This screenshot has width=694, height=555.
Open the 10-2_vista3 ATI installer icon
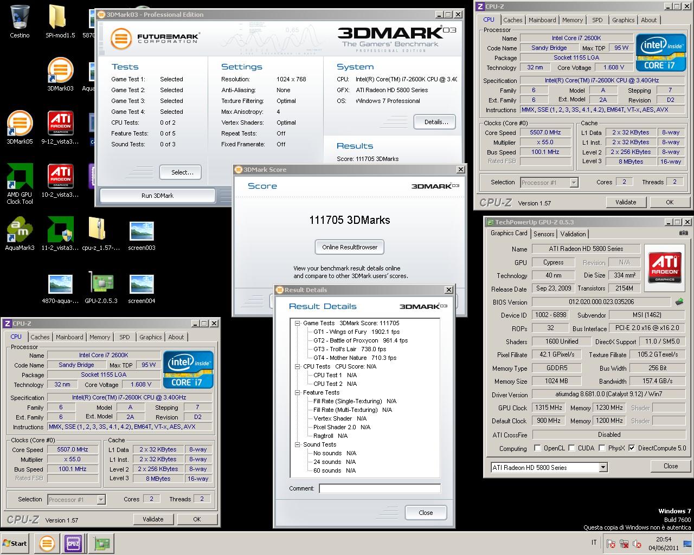pos(60,180)
